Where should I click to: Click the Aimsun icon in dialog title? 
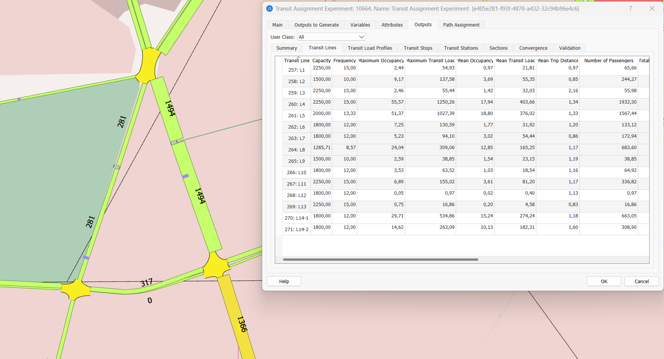coord(269,8)
